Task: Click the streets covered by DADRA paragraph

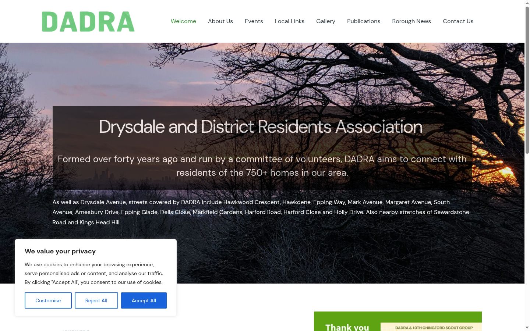Action: click(x=261, y=212)
